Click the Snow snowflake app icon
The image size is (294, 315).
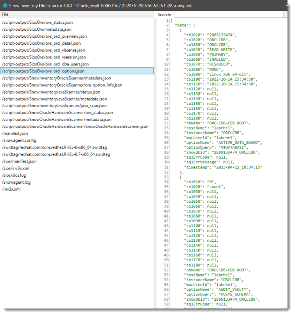[x=5, y=6]
